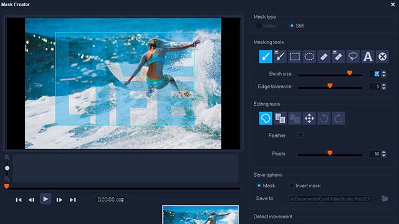Select the Freehand lasso tool

coord(353,57)
